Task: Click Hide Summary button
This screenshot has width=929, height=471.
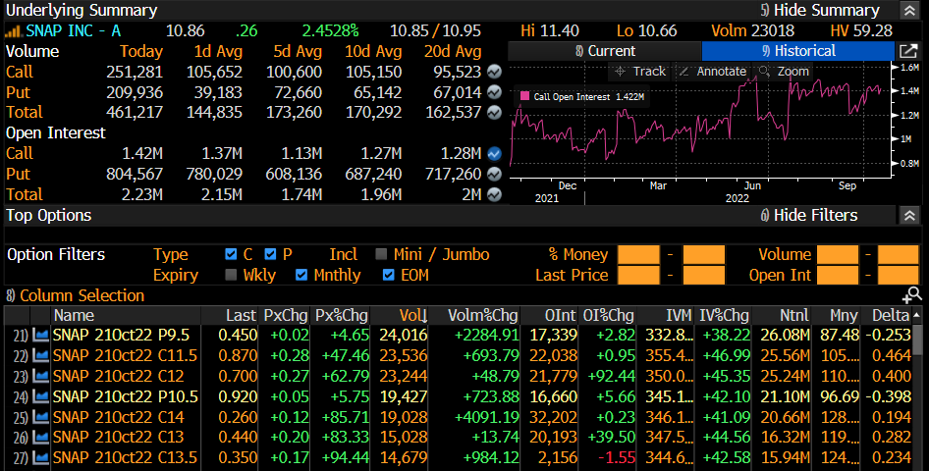Action: [x=820, y=10]
